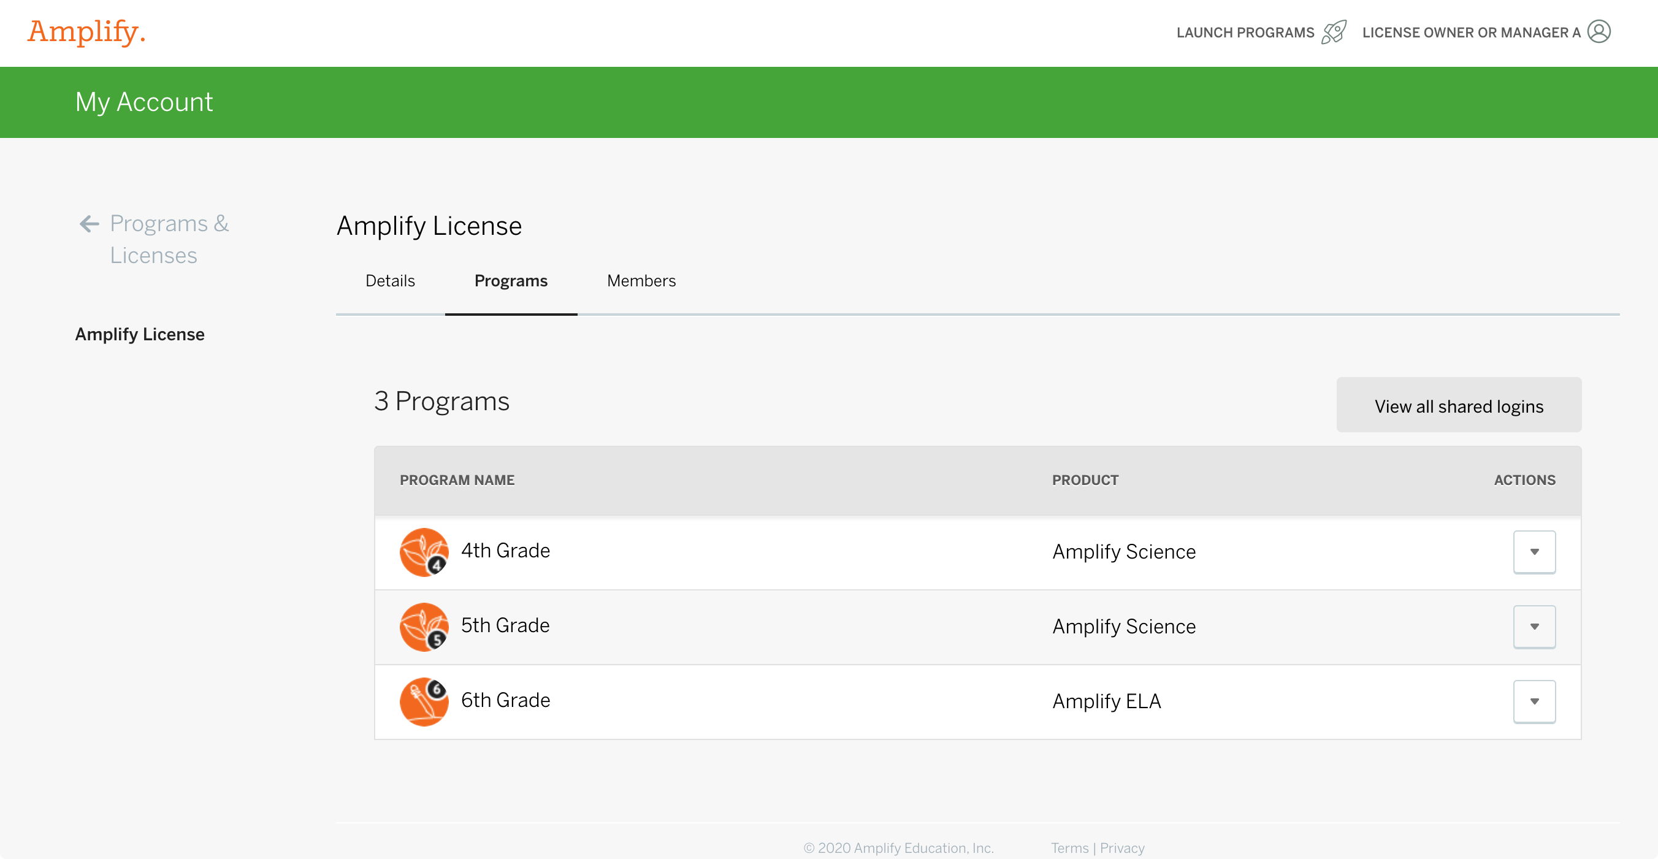This screenshot has height=859, width=1658.
Task: Click the 6th Grade ELA program icon
Action: tap(424, 701)
